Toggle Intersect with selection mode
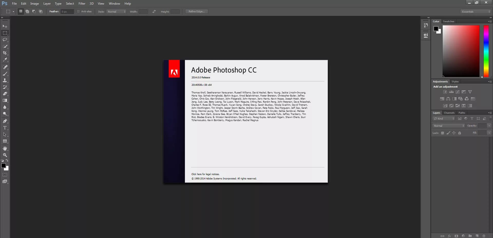This screenshot has width=493, height=238. 41,11
